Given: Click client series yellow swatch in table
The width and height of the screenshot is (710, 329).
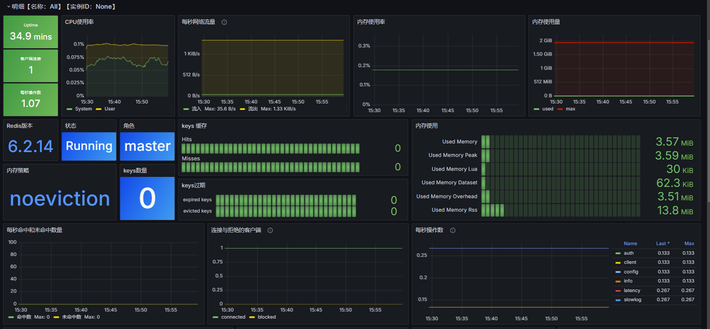Looking at the screenshot, I should click(x=618, y=263).
